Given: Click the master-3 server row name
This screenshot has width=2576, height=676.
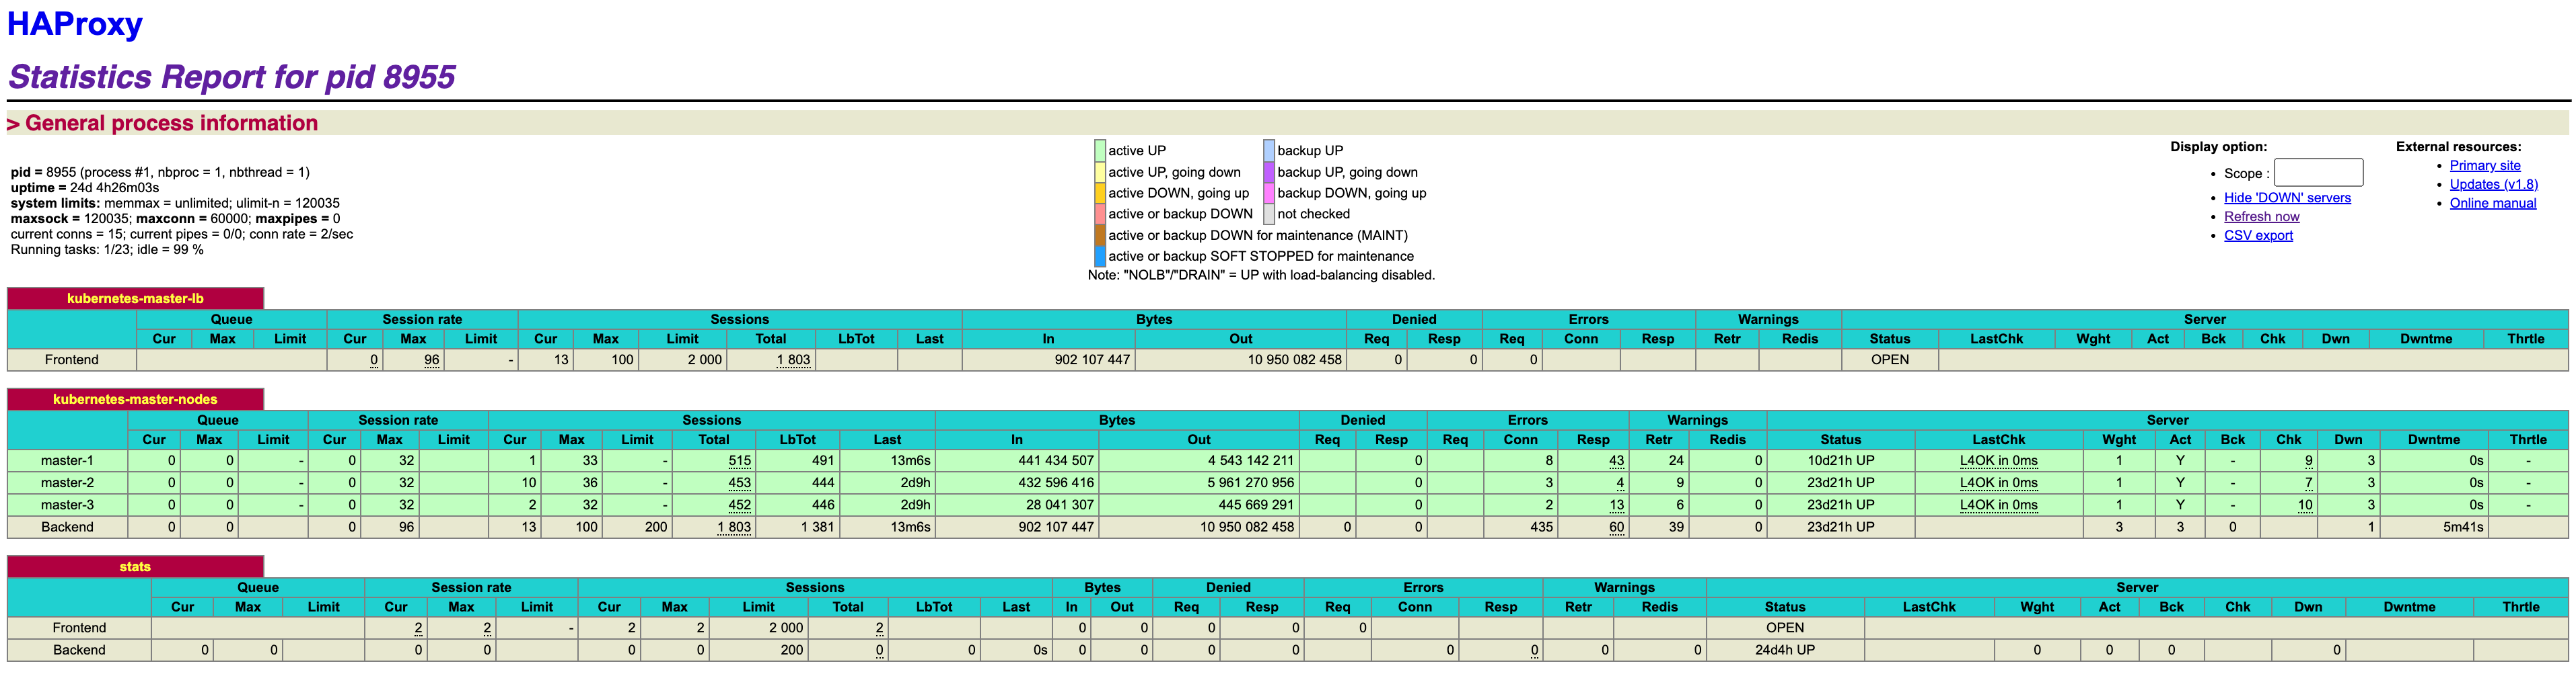Looking at the screenshot, I should pyautogui.click(x=67, y=505).
